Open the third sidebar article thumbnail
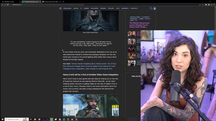Image resolution: width=216 pixels, height=121 pixels. click(132, 48)
